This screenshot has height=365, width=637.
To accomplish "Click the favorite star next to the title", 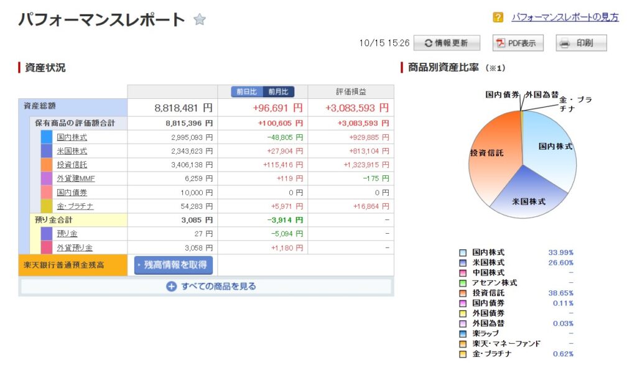I will point(199,20).
